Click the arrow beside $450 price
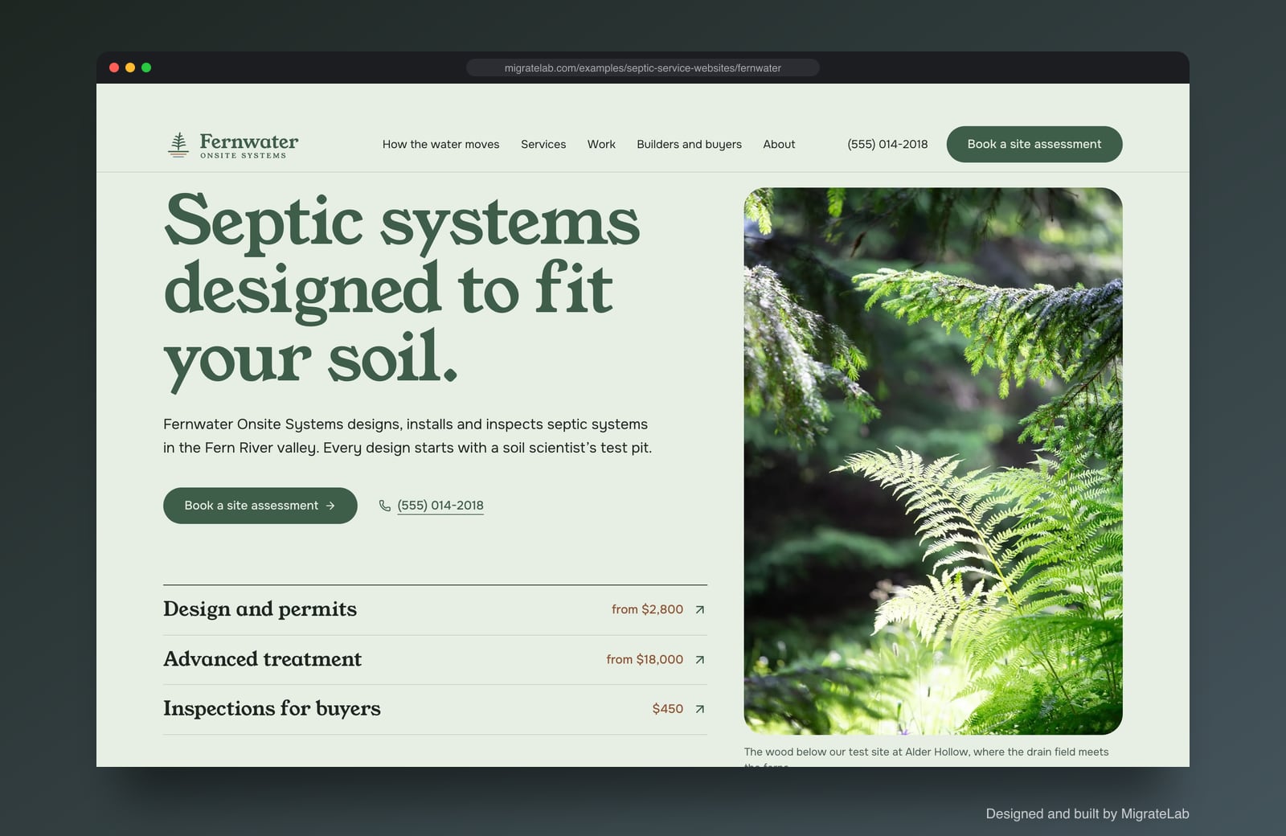 pyautogui.click(x=700, y=709)
